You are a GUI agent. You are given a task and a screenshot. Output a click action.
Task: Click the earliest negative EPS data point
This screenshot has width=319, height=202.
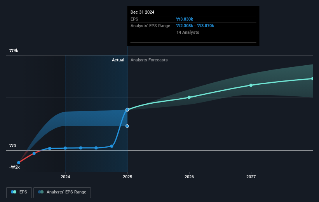19,162
